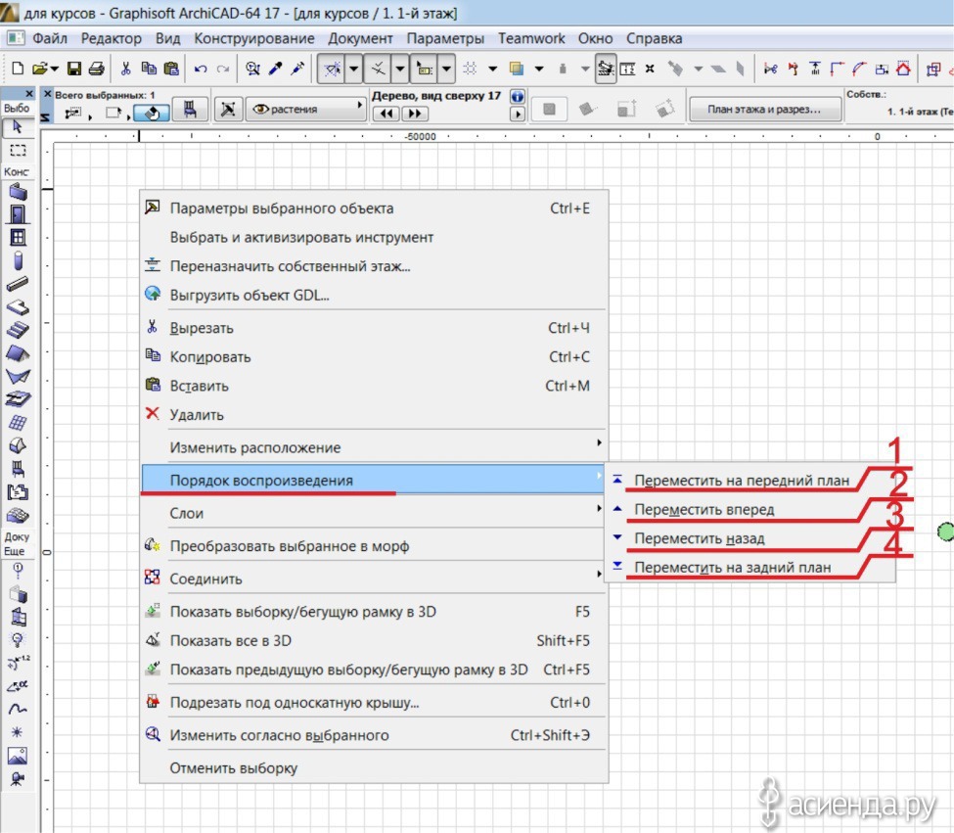
Task: Click the "План этажа и разрез..." button
Action: tap(765, 110)
